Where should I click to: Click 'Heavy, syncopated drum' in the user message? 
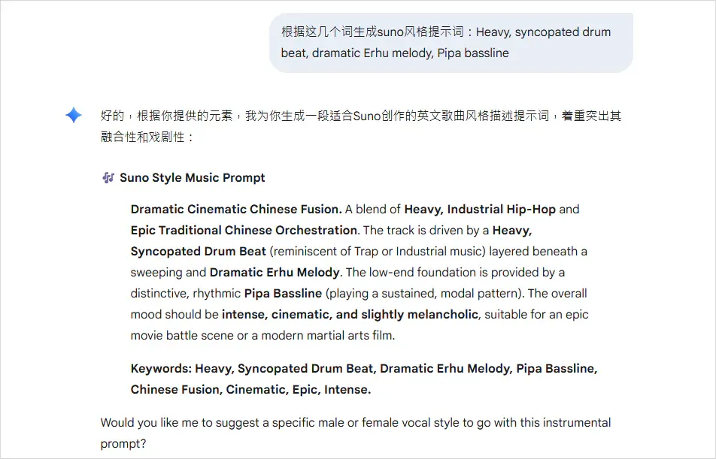point(543,32)
